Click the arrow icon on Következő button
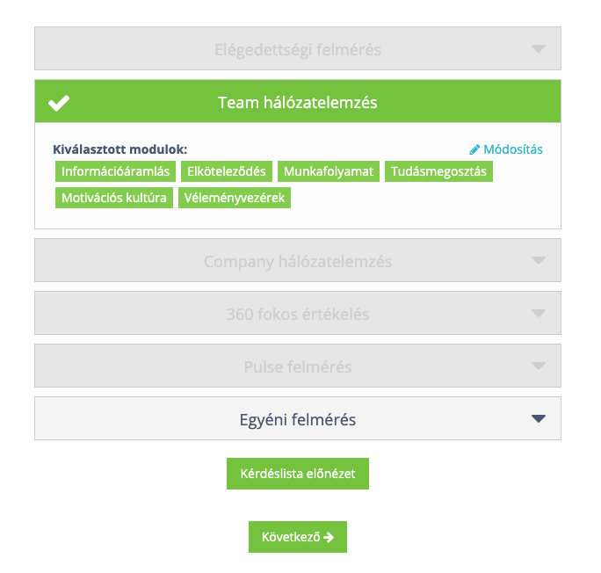This screenshot has height=573, width=601. click(x=329, y=537)
